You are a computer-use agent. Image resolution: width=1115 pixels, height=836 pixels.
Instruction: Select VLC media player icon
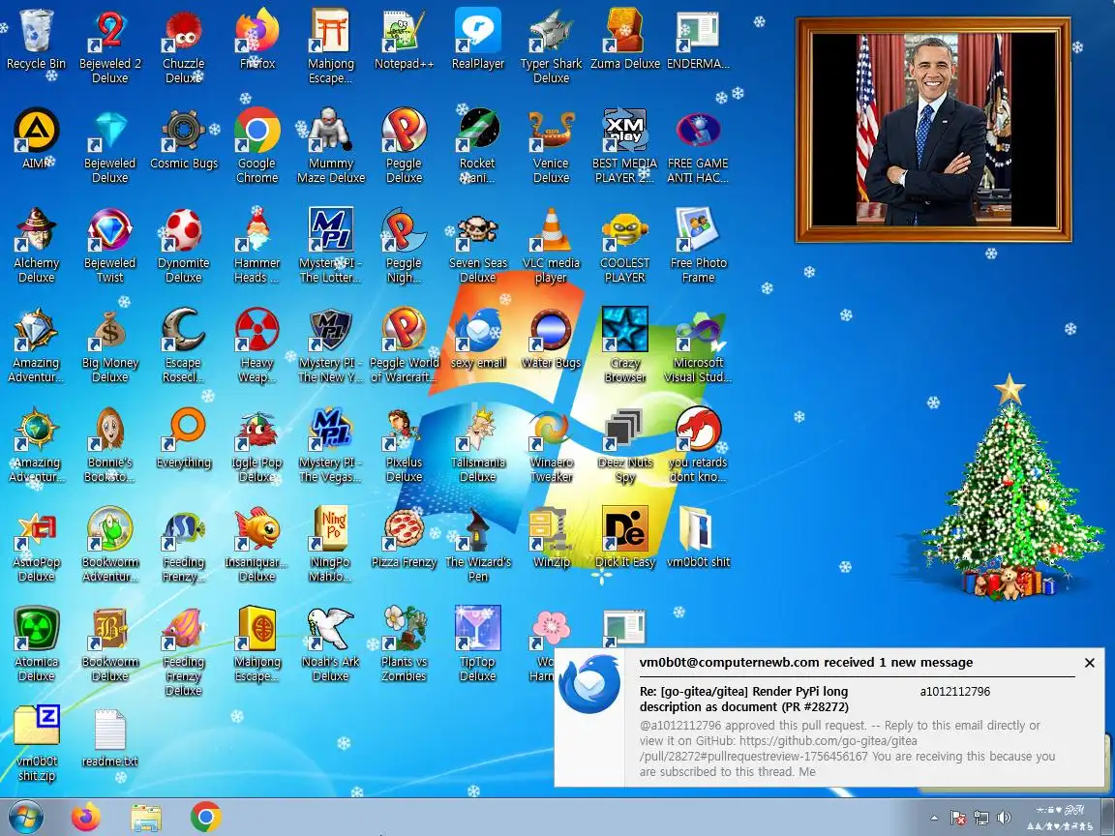pyautogui.click(x=551, y=245)
